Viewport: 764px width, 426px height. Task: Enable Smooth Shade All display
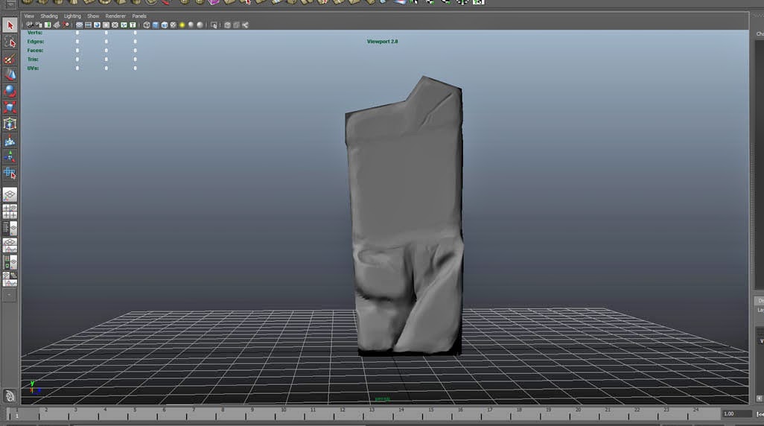156,25
